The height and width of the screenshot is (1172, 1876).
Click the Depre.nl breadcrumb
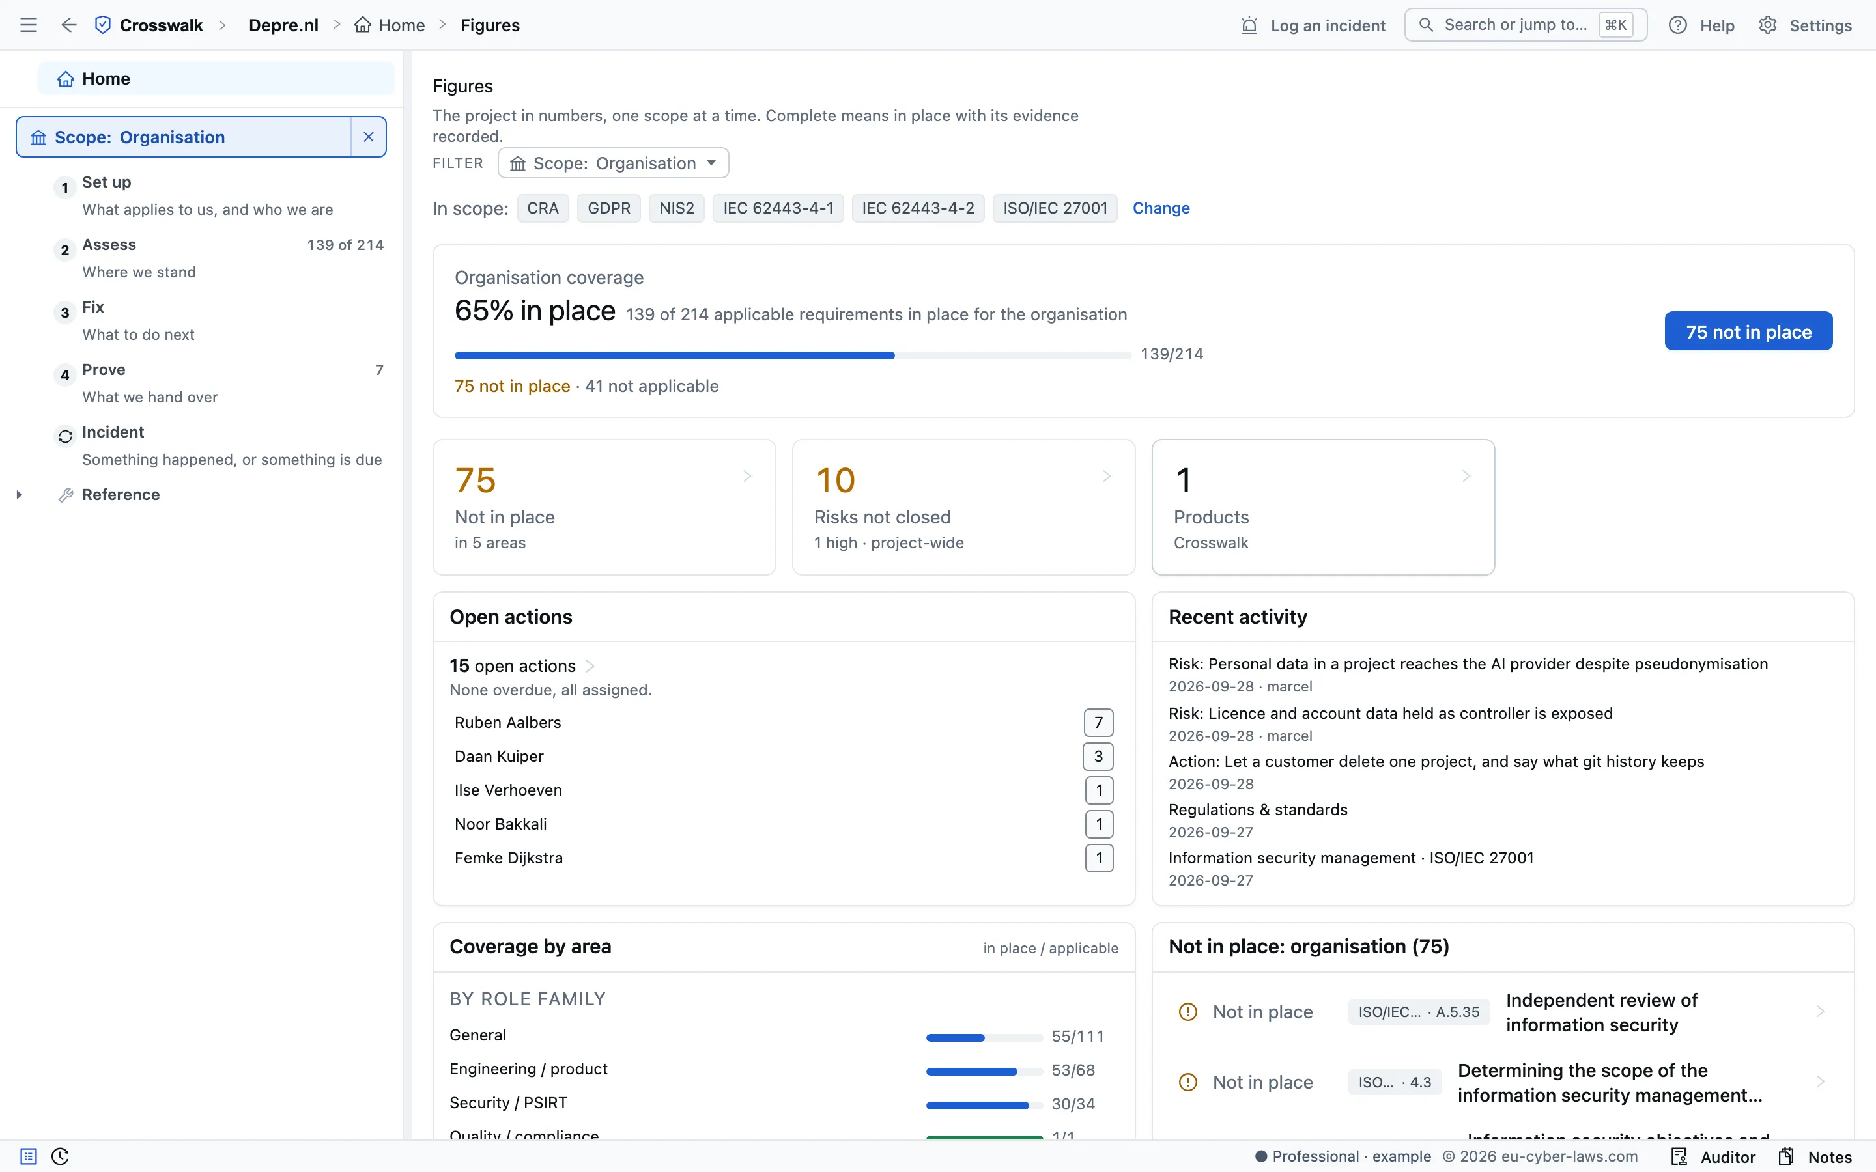point(283,25)
